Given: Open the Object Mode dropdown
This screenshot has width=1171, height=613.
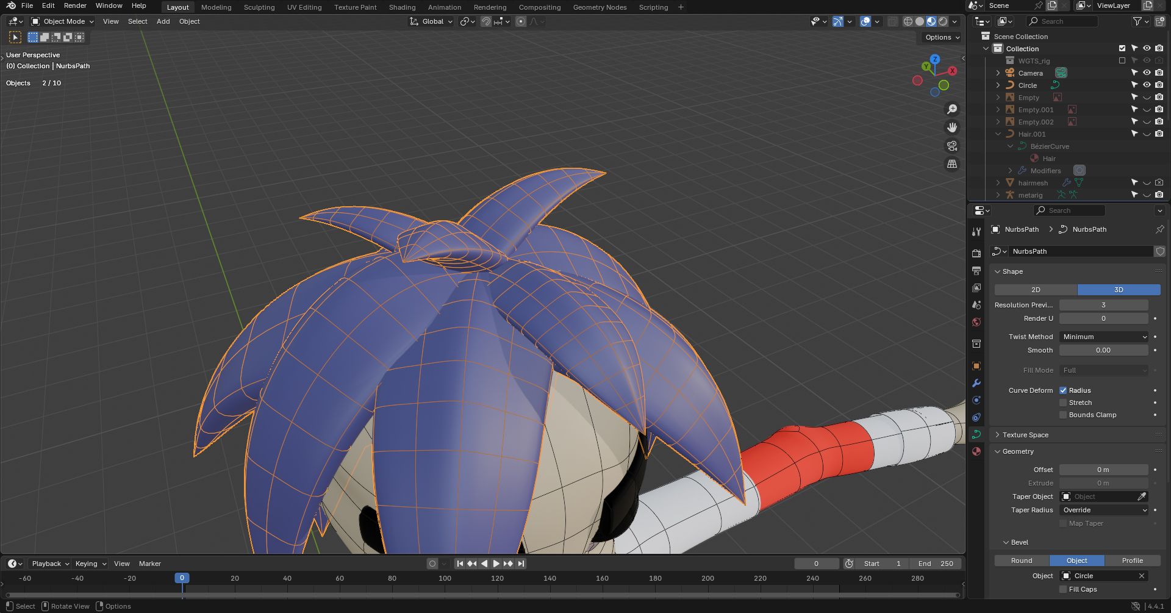Looking at the screenshot, I should (x=63, y=21).
